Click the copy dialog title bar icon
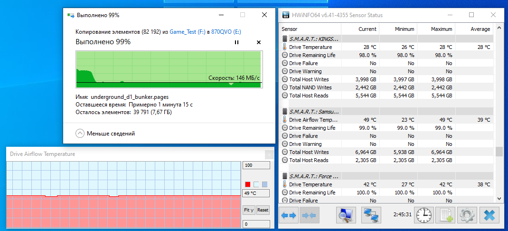Screen dimensions: 508x231 click(x=70, y=15)
